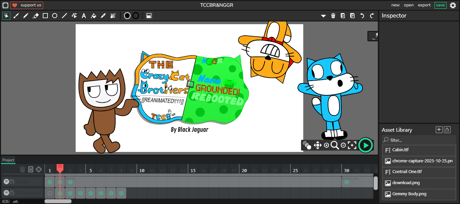Open the fill color swatch
The image size is (460, 204).
(127, 16)
